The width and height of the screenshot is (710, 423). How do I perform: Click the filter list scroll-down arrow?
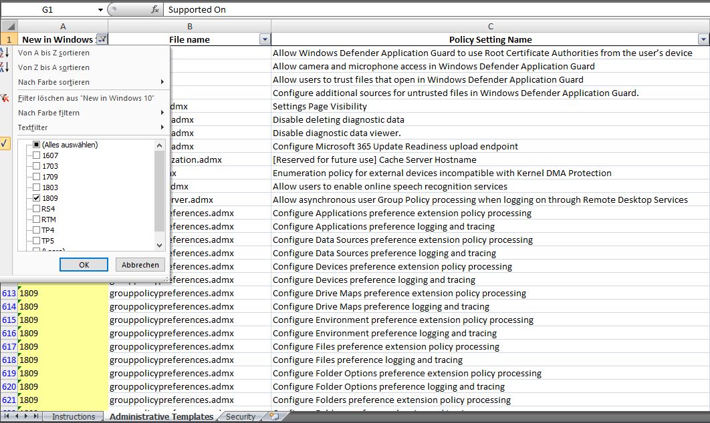[159, 245]
